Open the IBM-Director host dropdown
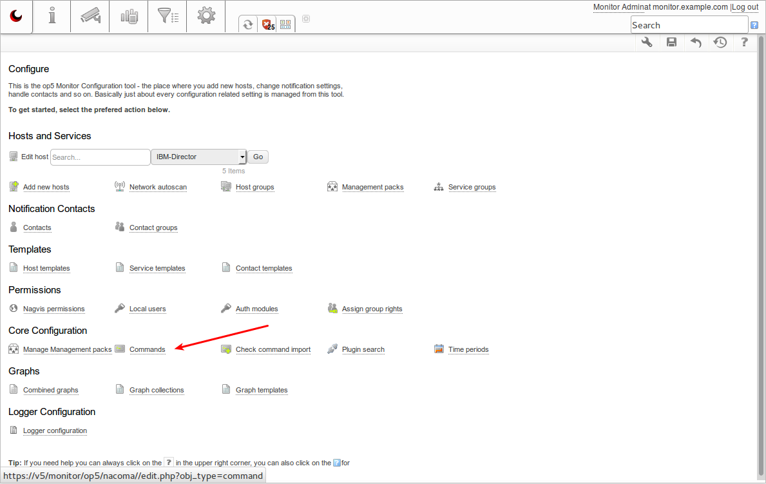The width and height of the screenshot is (766, 484). (x=198, y=157)
